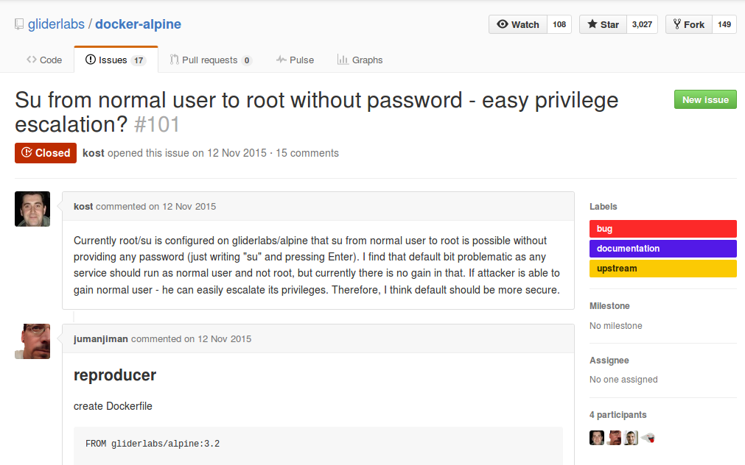Fork the docker-alpine repository
Image resolution: width=745 pixels, height=465 pixels.
tap(688, 24)
